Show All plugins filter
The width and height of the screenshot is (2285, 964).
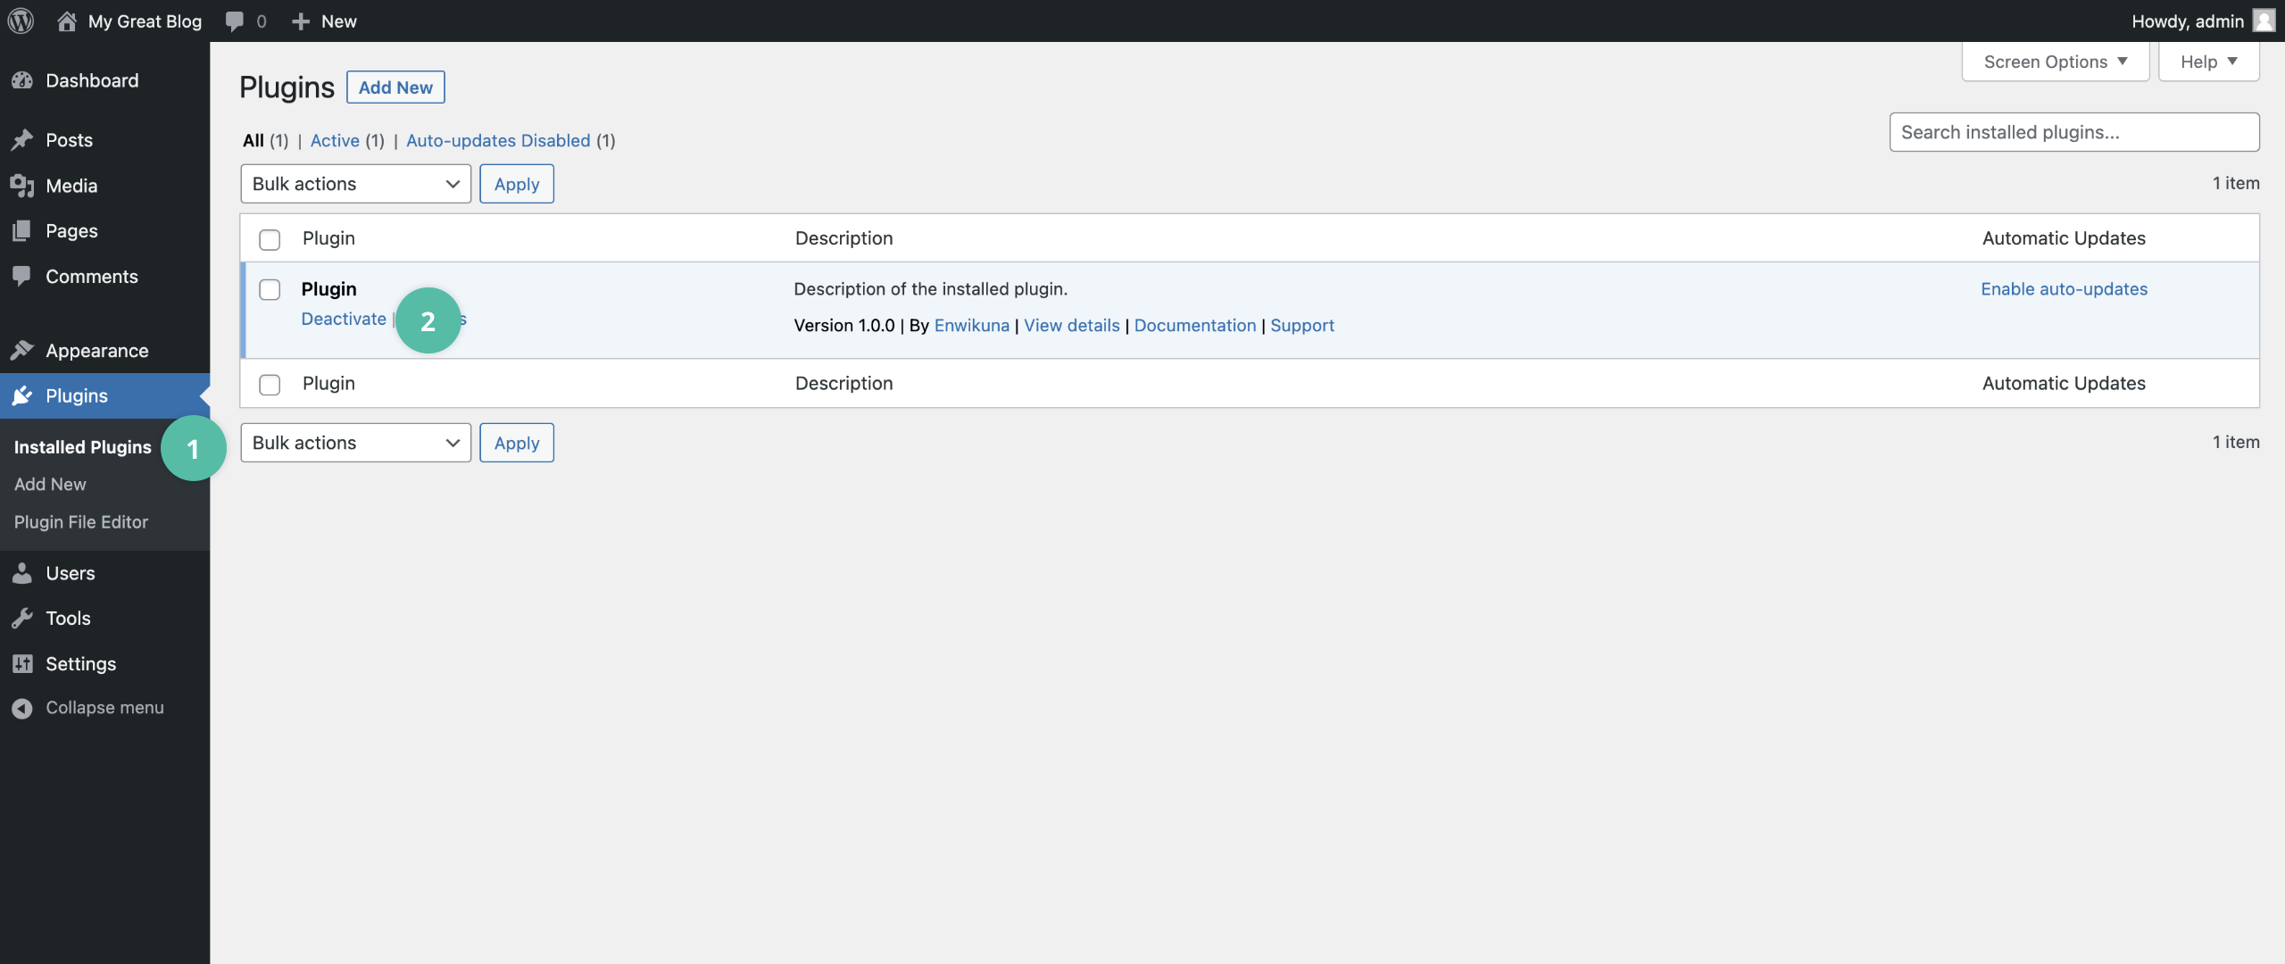(253, 140)
